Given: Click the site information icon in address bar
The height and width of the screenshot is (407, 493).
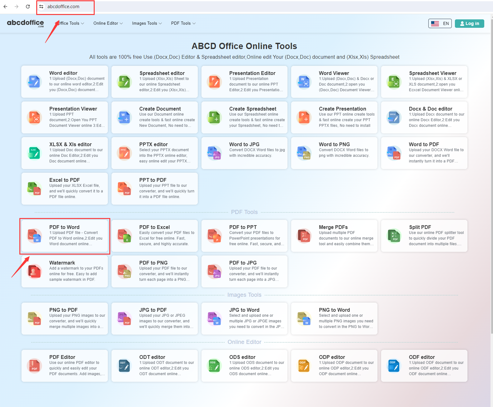Looking at the screenshot, I should click(41, 7).
